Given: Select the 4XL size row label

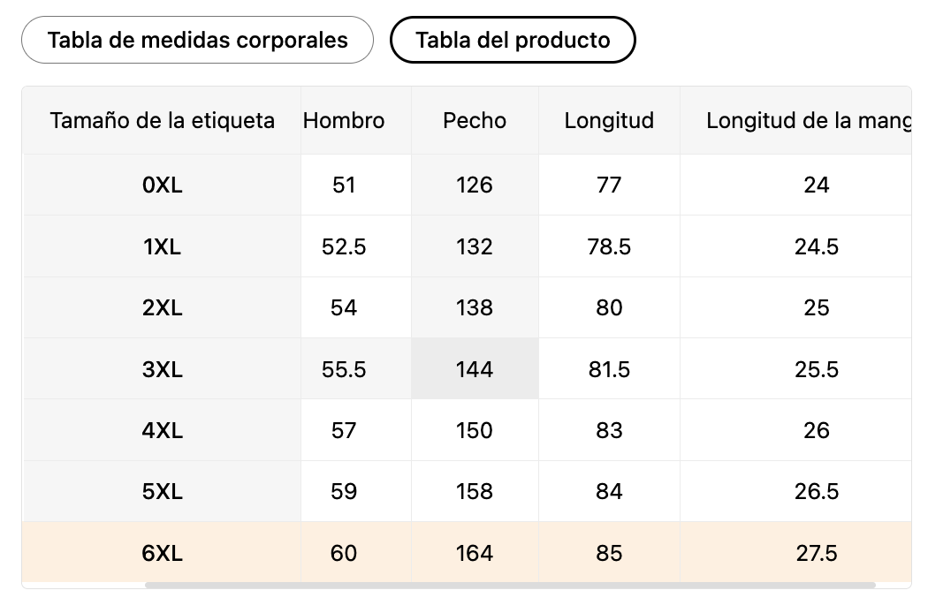Looking at the screenshot, I should pos(162,430).
